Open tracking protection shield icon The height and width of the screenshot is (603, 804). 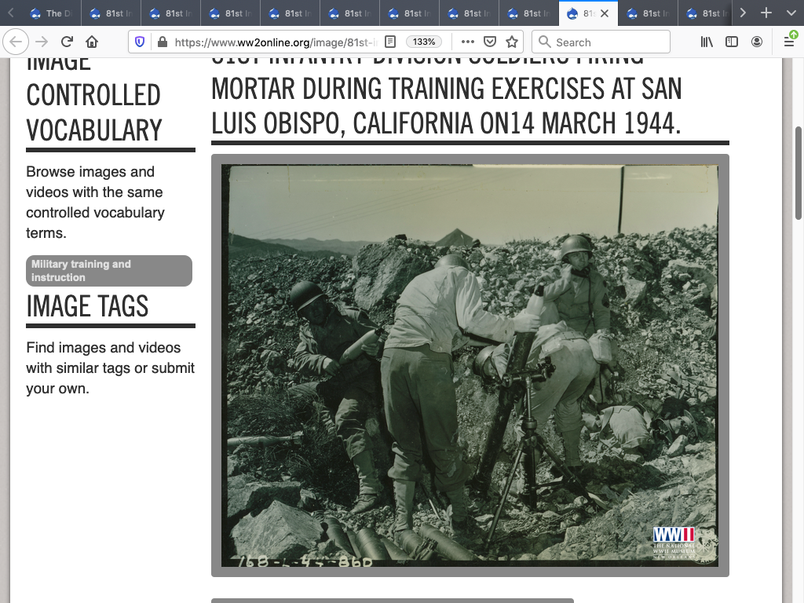tap(140, 42)
